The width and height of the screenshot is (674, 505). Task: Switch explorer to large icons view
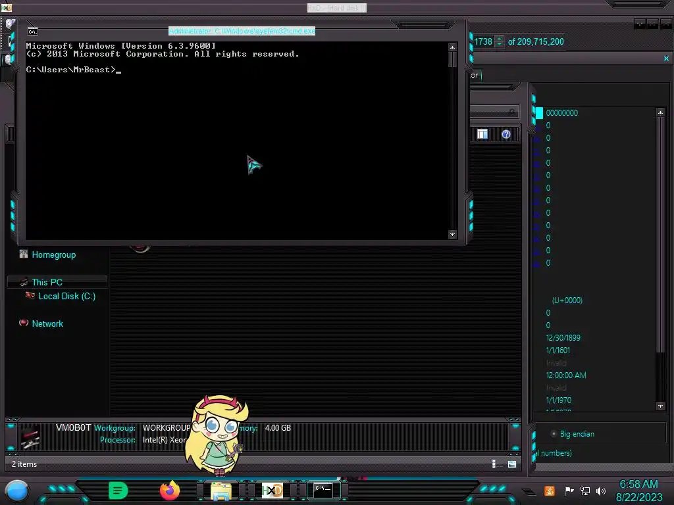click(512, 464)
